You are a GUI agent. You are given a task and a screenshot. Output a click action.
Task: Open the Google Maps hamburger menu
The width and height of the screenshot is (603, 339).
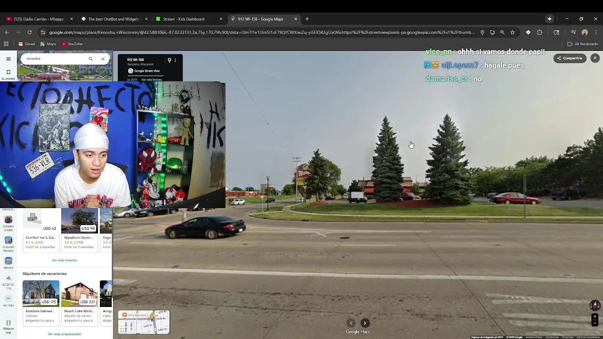[x=8, y=59]
